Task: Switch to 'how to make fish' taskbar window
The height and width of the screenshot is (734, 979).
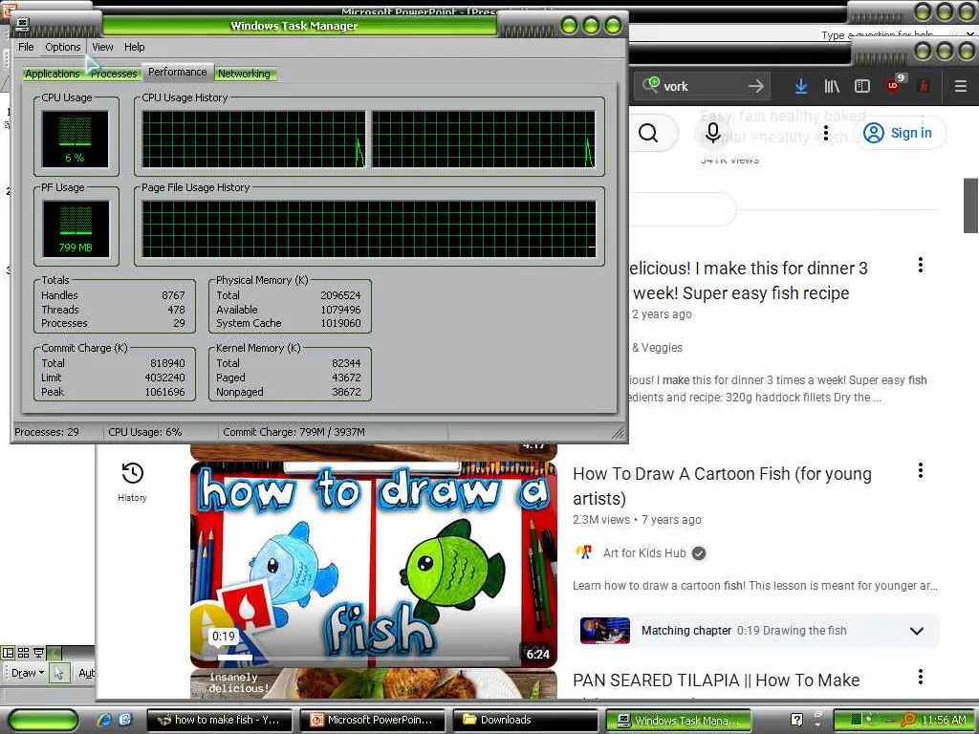Action: click(x=221, y=721)
